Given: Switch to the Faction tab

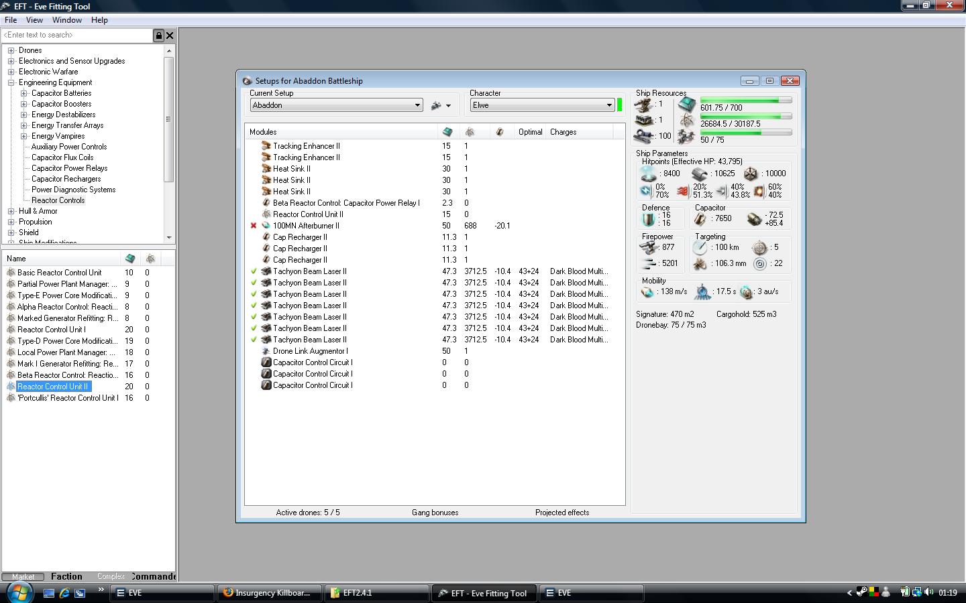Looking at the screenshot, I should (x=66, y=576).
